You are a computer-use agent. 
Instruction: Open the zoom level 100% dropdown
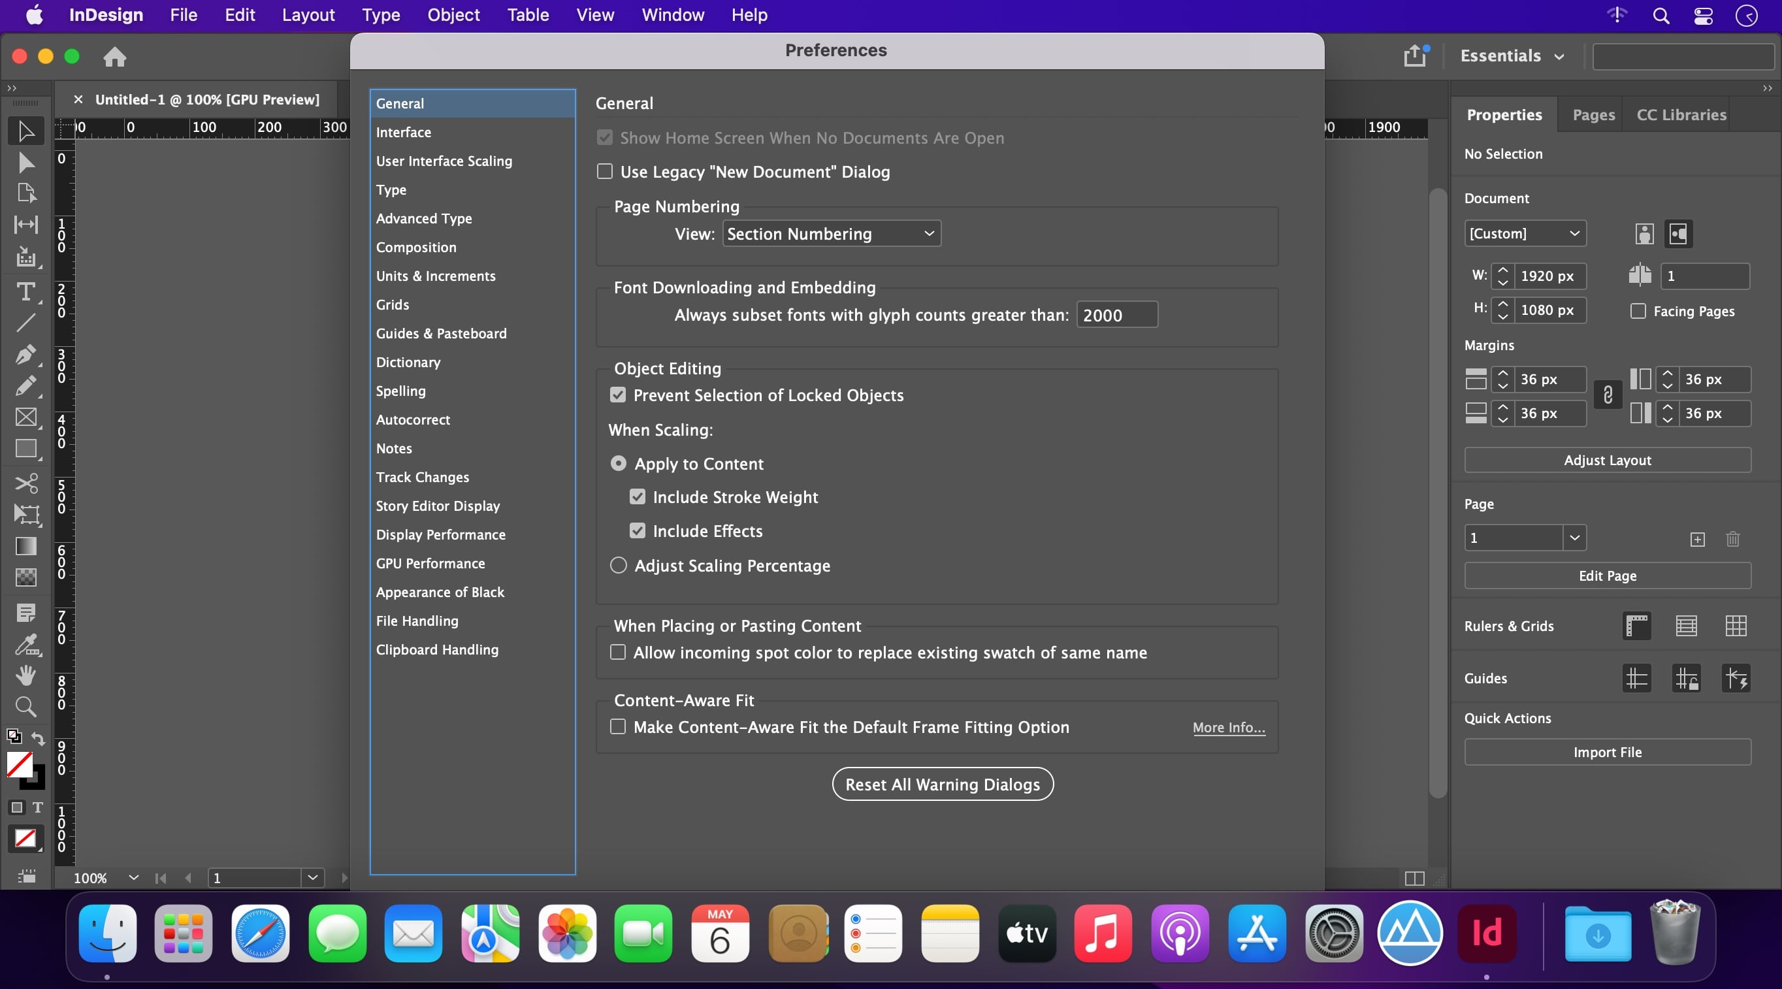coord(133,878)
